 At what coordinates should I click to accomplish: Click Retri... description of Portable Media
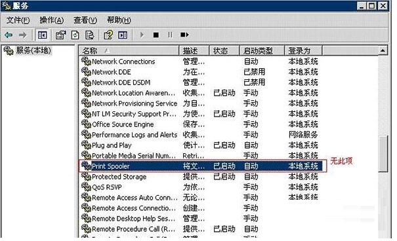click(193, 156)
